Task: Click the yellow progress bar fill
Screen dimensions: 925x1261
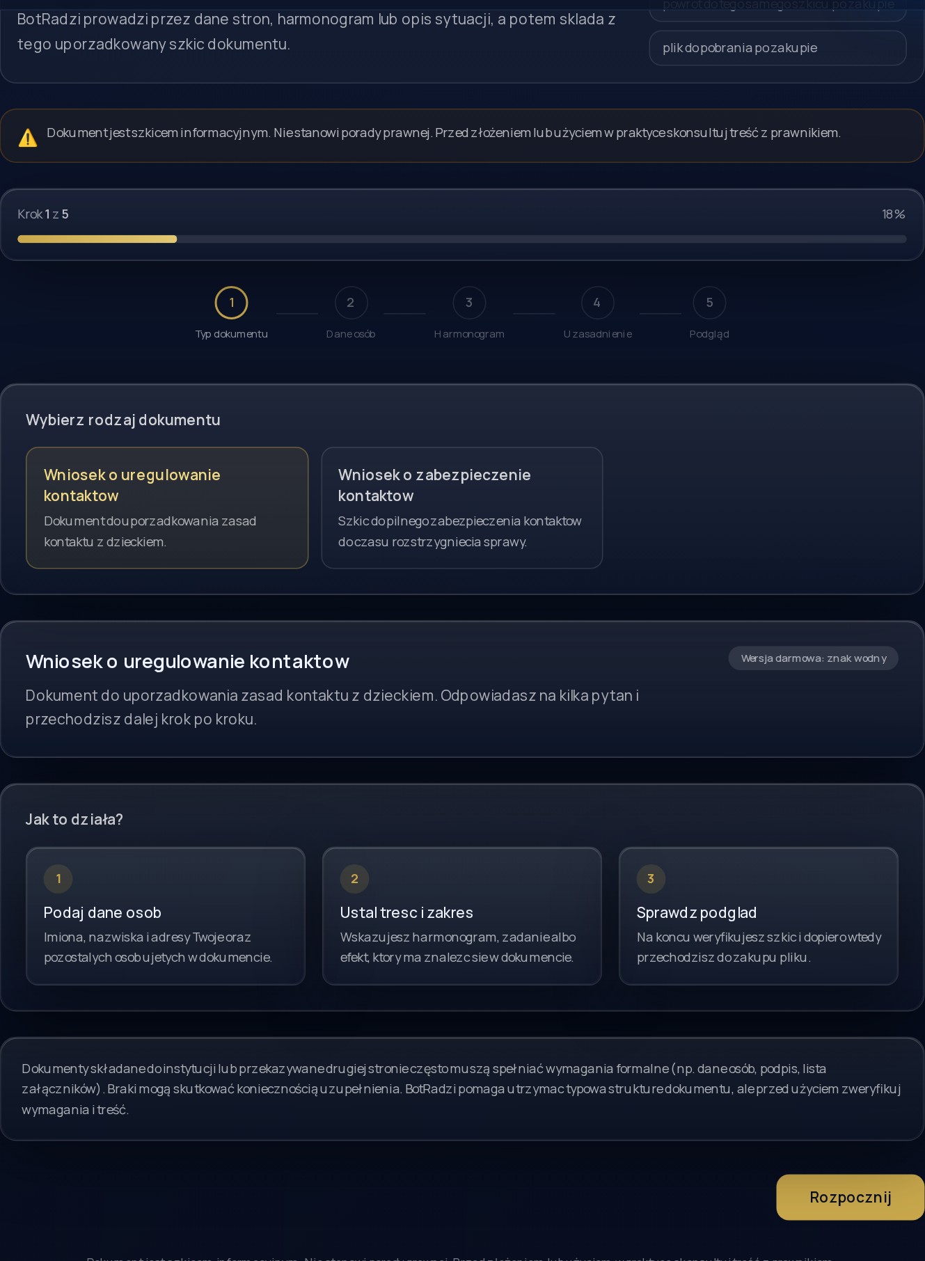Action: [97, 239]
